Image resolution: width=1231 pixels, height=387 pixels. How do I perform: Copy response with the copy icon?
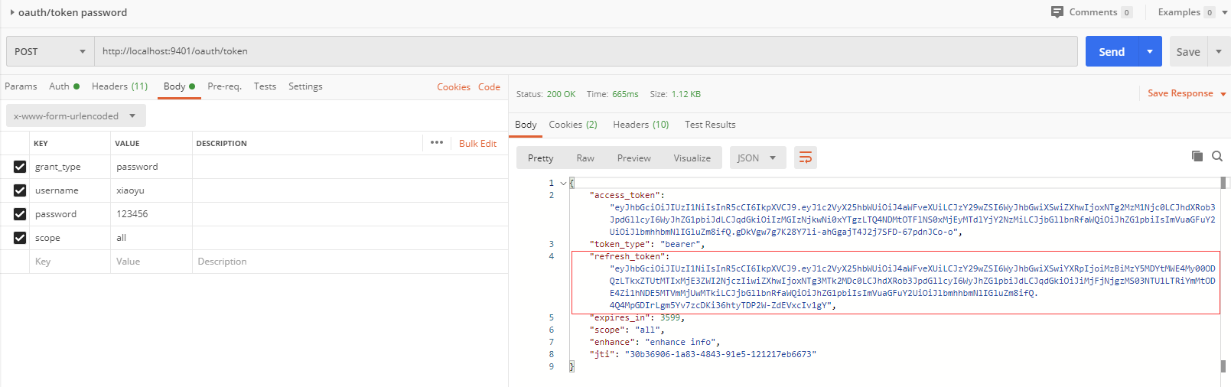point(1197,156)
